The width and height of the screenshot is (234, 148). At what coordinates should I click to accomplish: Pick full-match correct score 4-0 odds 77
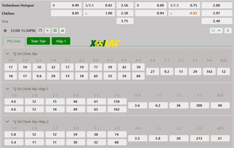[x=96, y=67]
